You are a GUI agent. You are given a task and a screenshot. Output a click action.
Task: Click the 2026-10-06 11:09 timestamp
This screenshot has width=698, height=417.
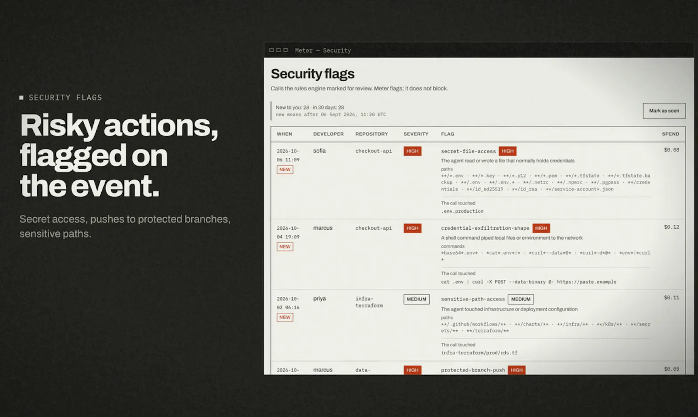pyautogui.click(x=288, y=155)
